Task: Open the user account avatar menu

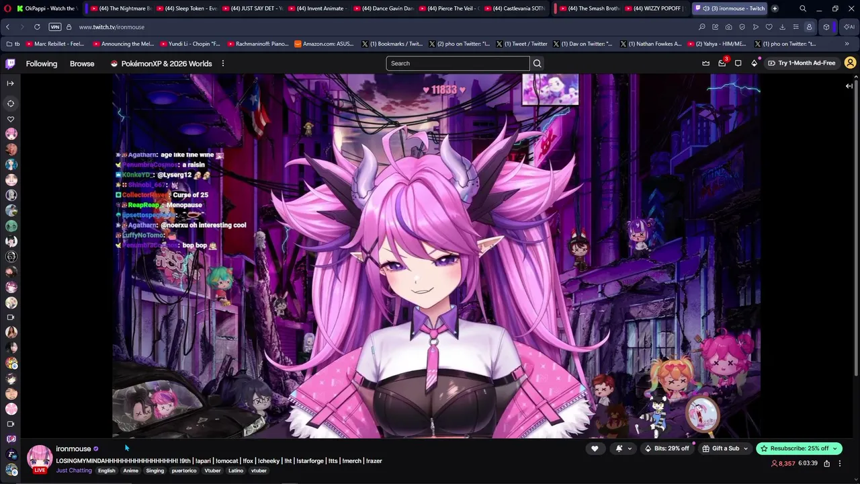Action: [x=850, y=63]
